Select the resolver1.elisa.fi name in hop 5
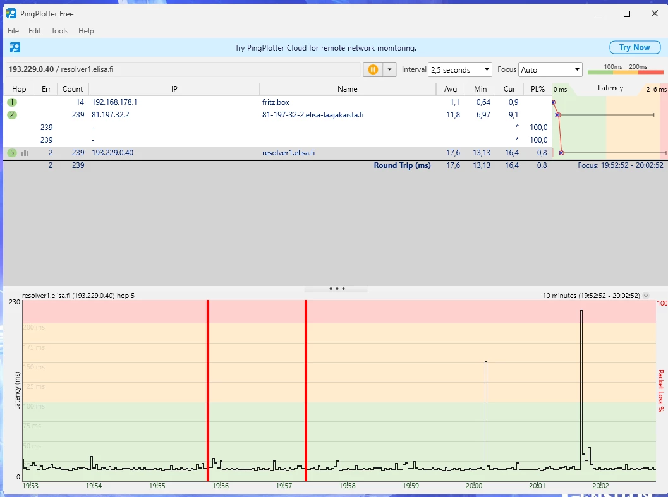 [288, 152]
